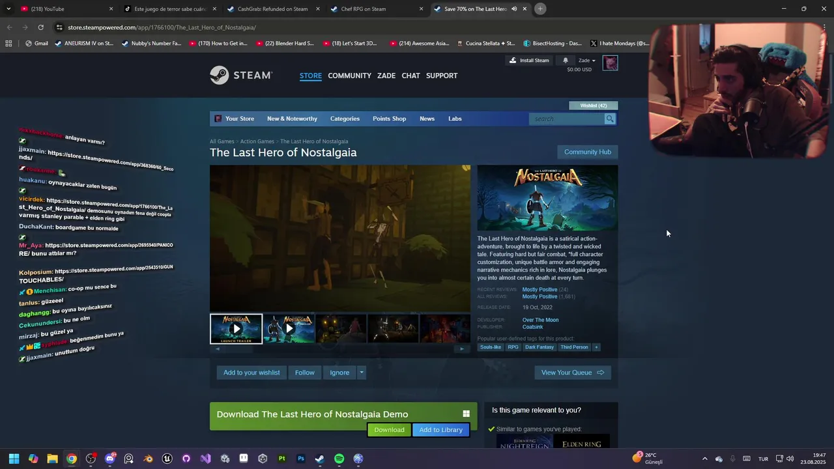Open the ZADE profile menu
The image size is (834, 469).
tap(386, 76)
